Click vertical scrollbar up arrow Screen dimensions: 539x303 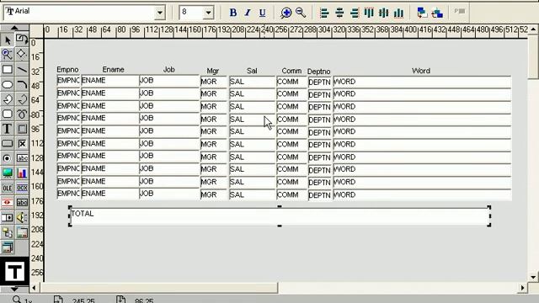click(533, 29)
